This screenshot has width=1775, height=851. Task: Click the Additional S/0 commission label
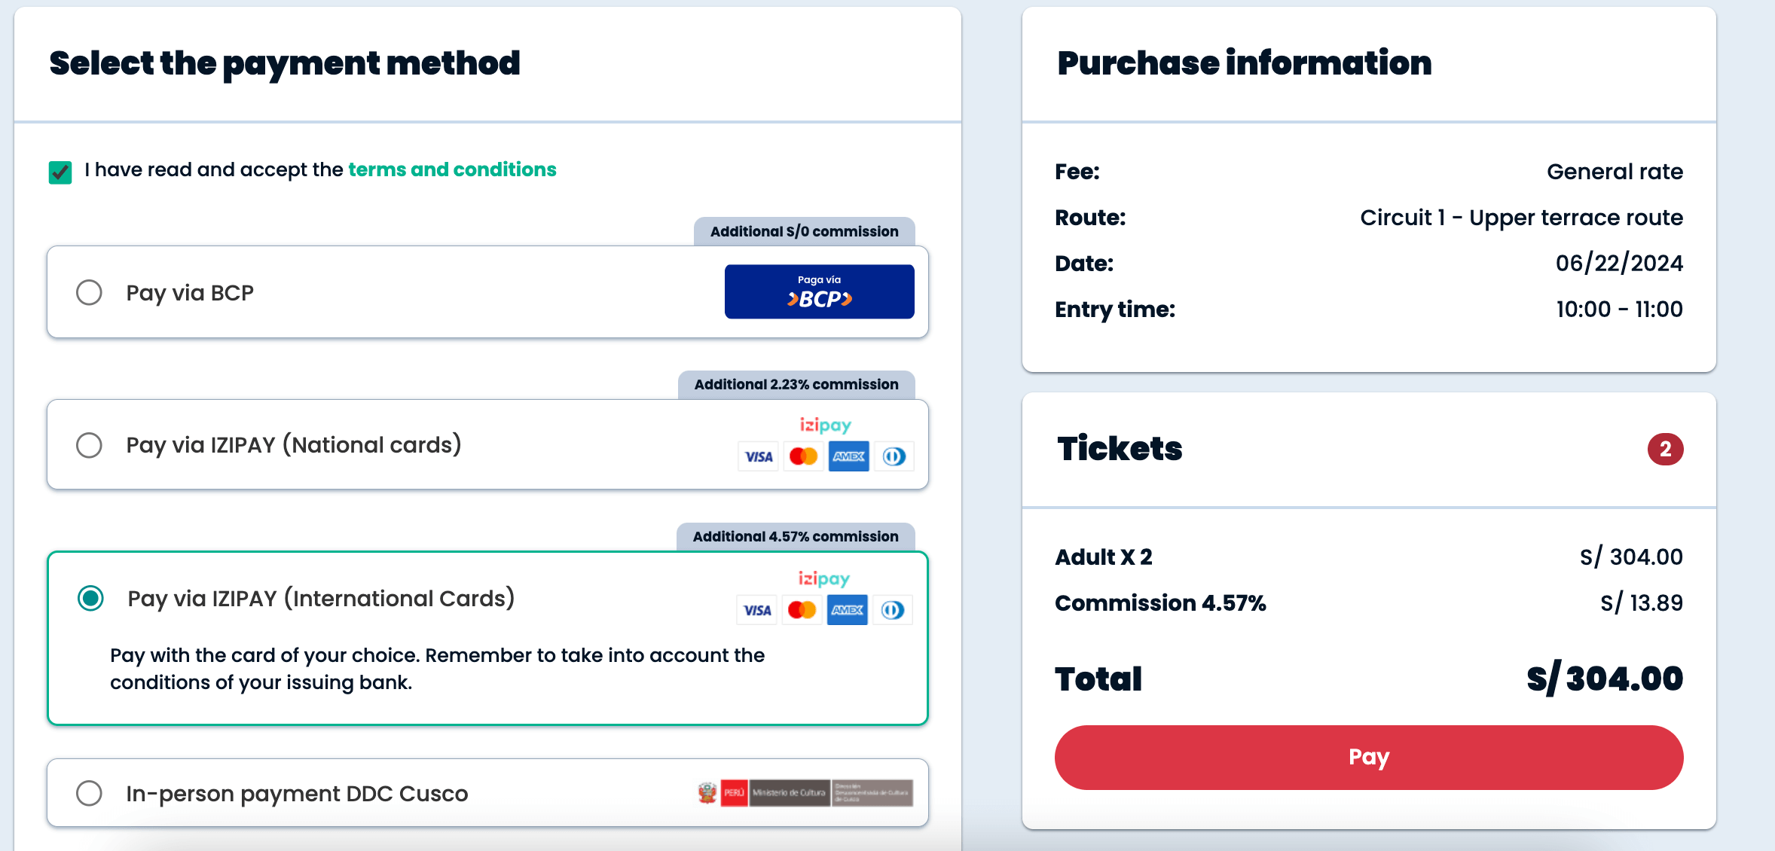804,231
